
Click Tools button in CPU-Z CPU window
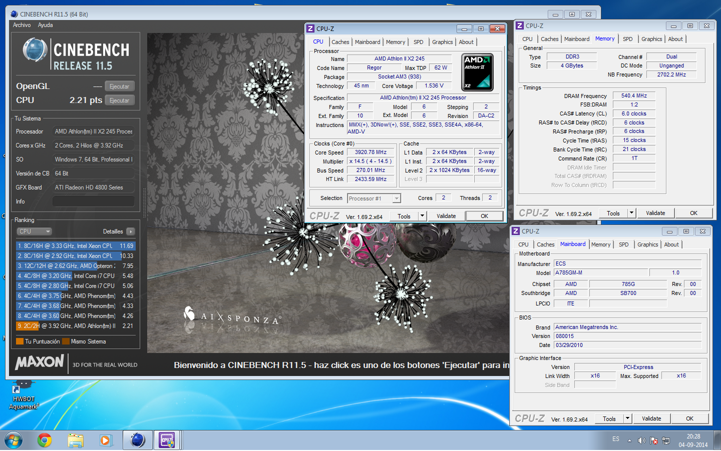click(404, 216)
